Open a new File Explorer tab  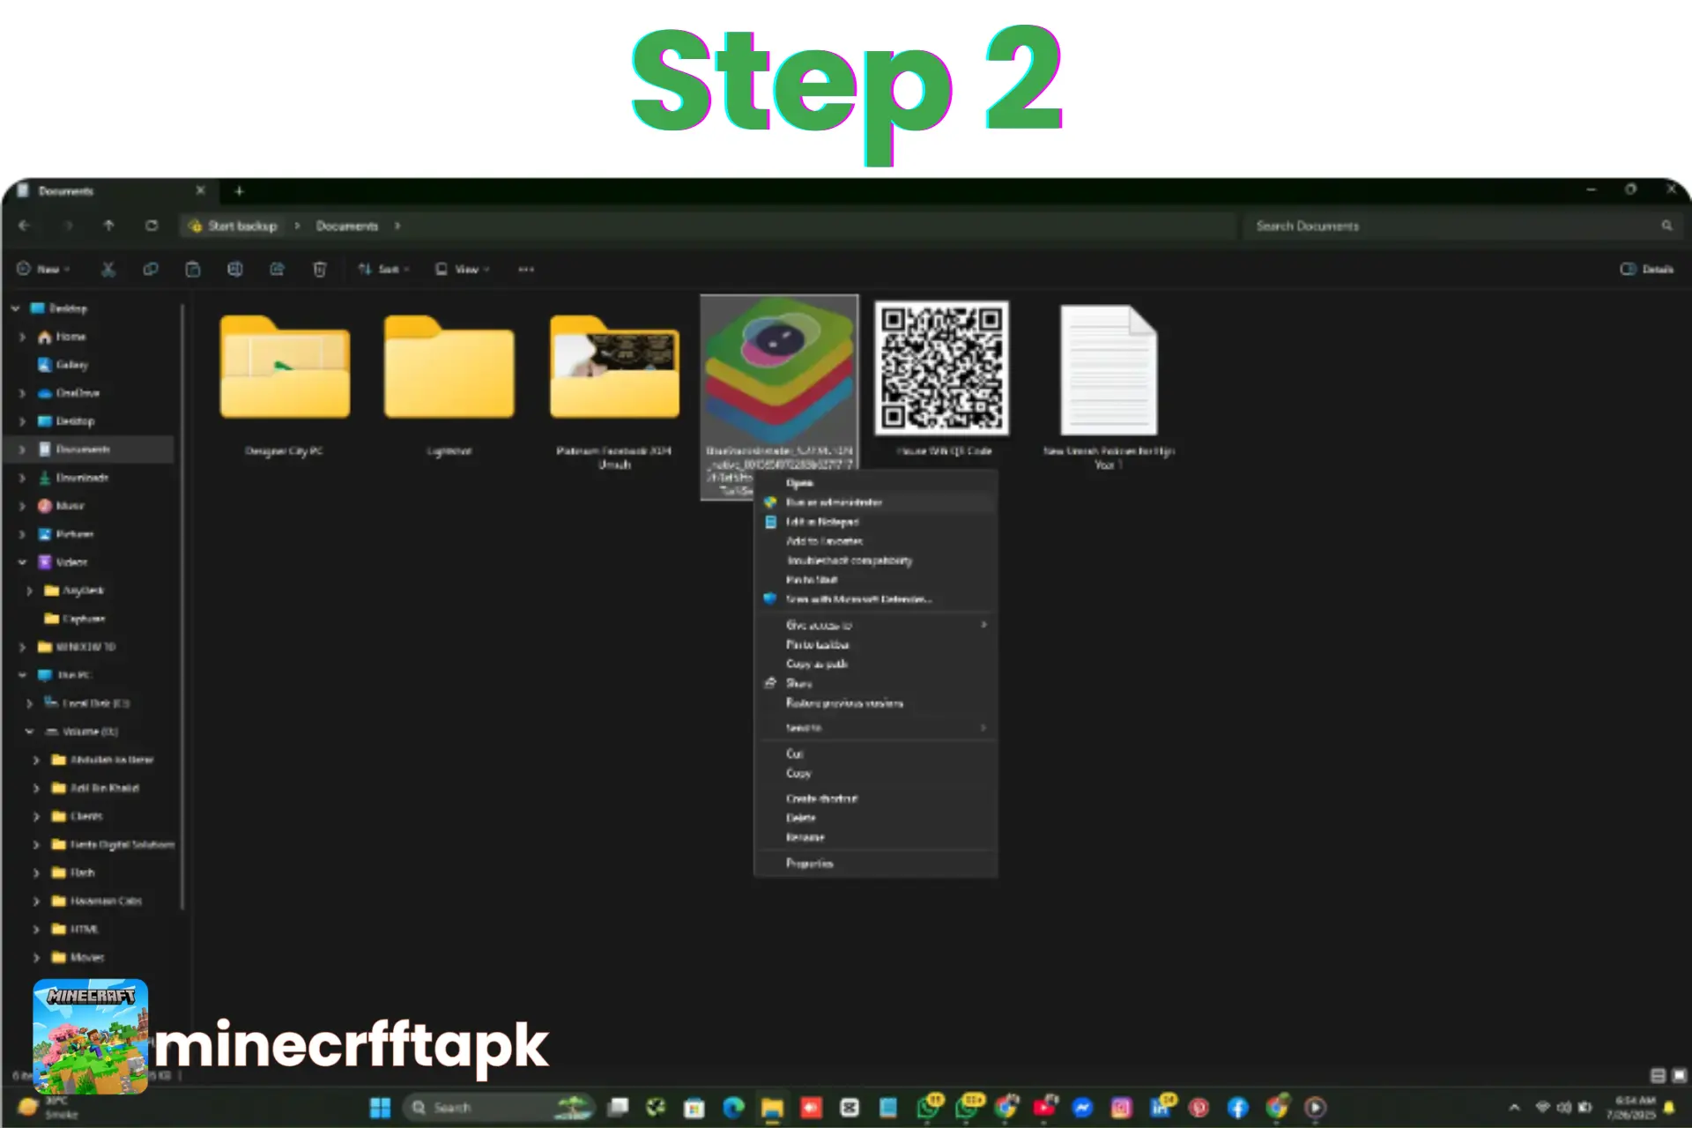tap(239, 190)
